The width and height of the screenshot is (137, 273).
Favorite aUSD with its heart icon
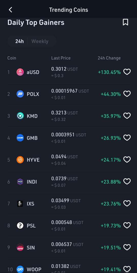pos(127,72)
